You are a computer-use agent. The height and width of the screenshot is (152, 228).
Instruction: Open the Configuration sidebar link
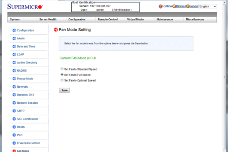tap(25, 30)
